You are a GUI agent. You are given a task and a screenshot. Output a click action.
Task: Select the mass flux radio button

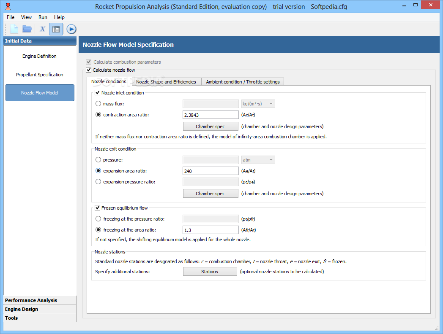click(x=98, y=103)
